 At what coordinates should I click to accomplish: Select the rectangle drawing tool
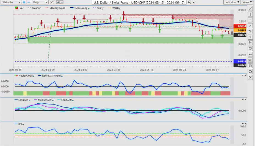(250, 66)
